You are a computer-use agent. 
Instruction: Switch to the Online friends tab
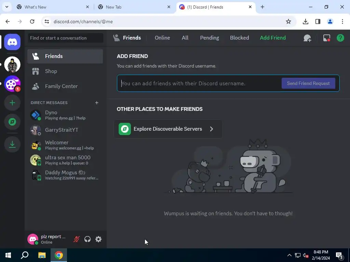[x=162, y=38]
